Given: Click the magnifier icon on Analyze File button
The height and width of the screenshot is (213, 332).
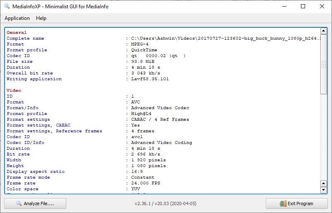Looking at the screenshot, I should point(19,203).
